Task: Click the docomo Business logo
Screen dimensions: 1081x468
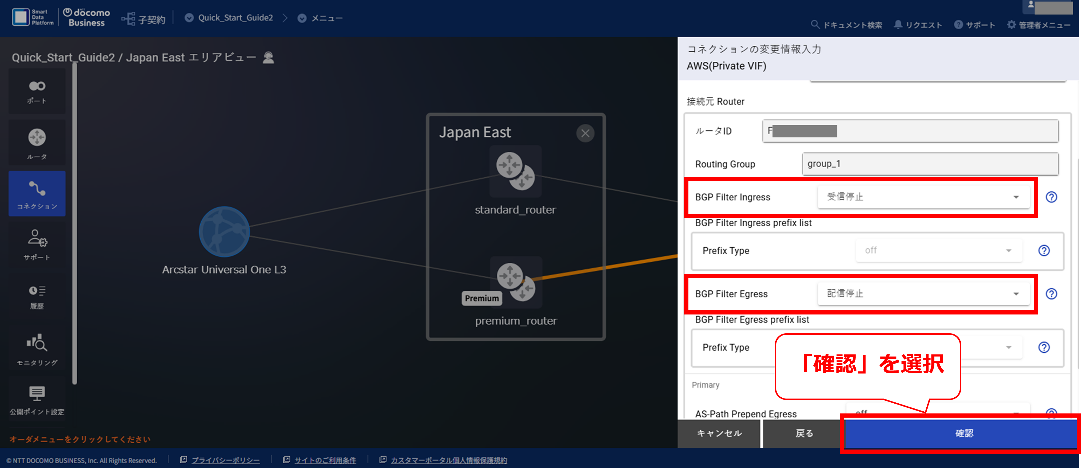Action: [87, 18]
